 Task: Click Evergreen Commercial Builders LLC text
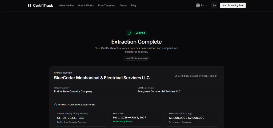coord(159,91)
